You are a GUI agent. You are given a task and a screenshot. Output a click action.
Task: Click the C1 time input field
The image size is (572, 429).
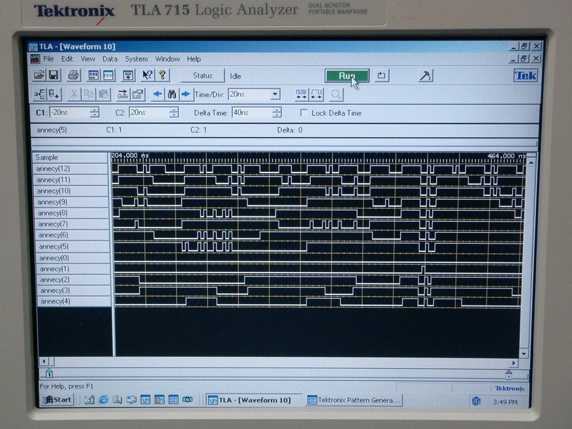(x=69, y=112)
